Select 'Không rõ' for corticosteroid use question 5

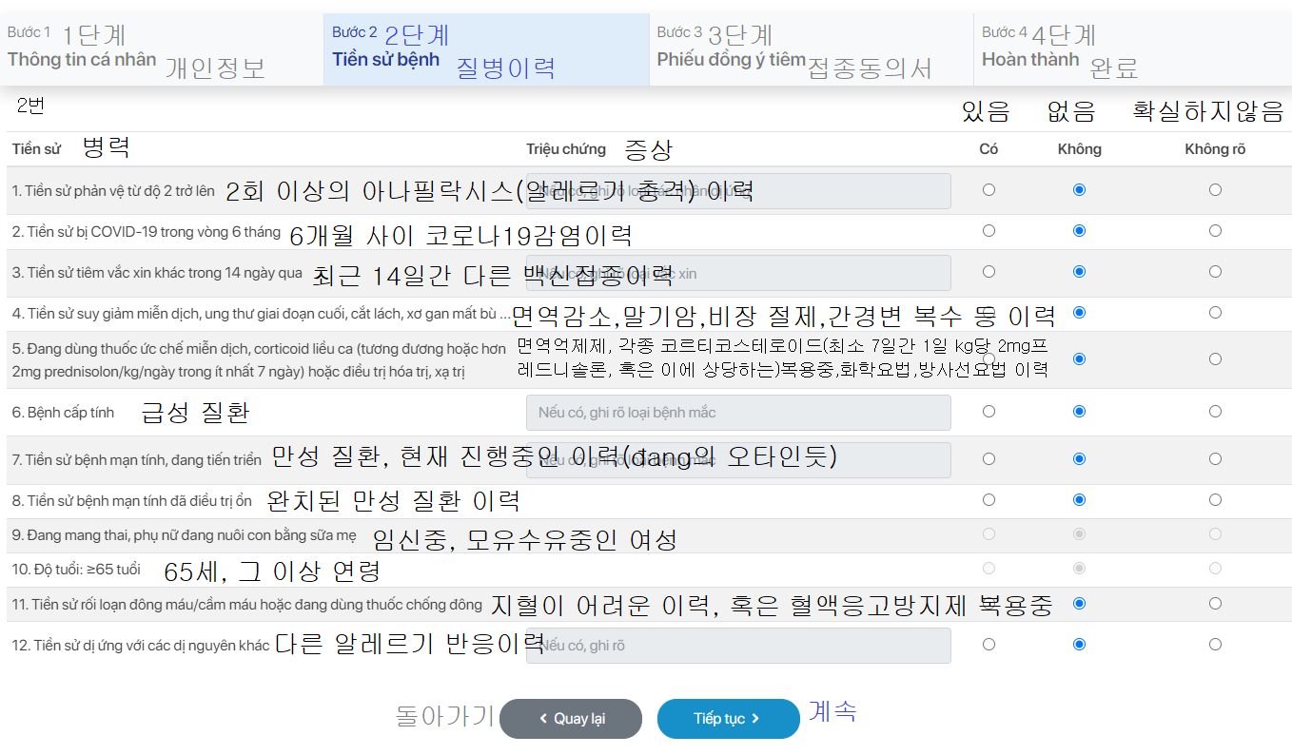point(1215,358)
